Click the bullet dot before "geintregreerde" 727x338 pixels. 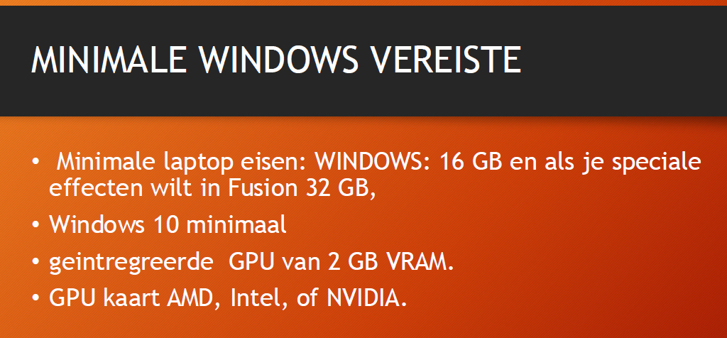tap(36, 262)
